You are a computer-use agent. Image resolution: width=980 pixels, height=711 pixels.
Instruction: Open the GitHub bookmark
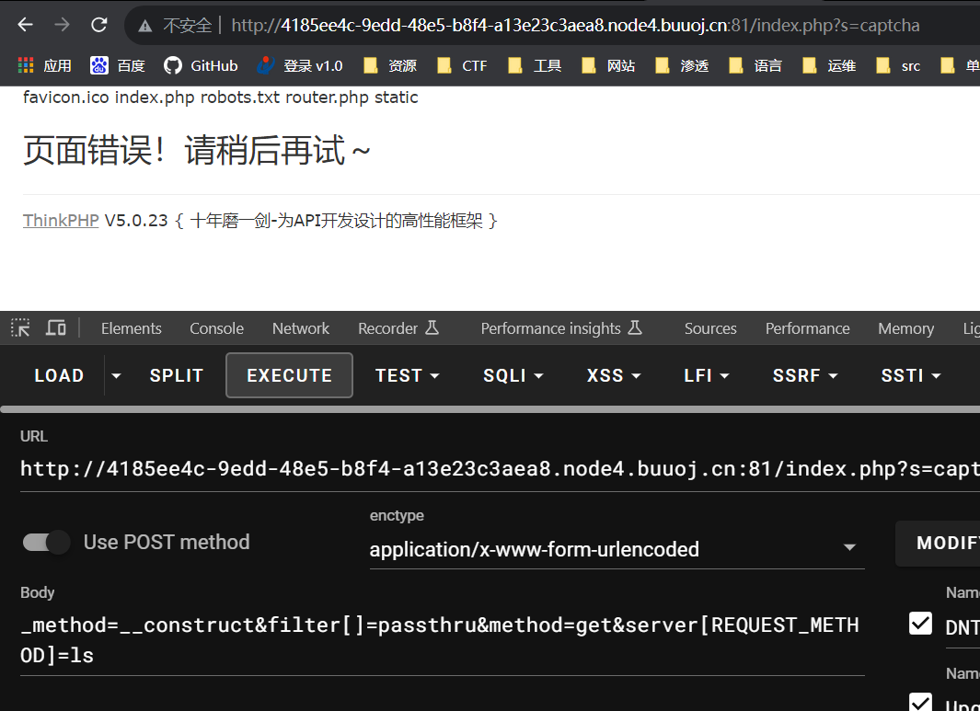[x=201, y=65]
